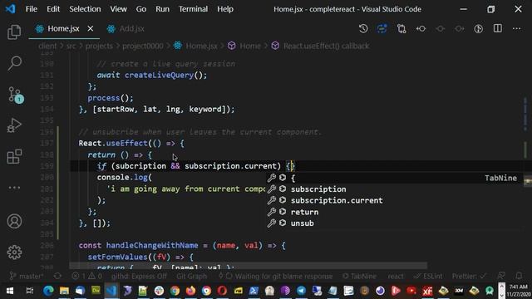Image resolution: width=532 pixels, height=299 pixels.
Task: Open Windows Start menu
Action: [x=9, y=291]
